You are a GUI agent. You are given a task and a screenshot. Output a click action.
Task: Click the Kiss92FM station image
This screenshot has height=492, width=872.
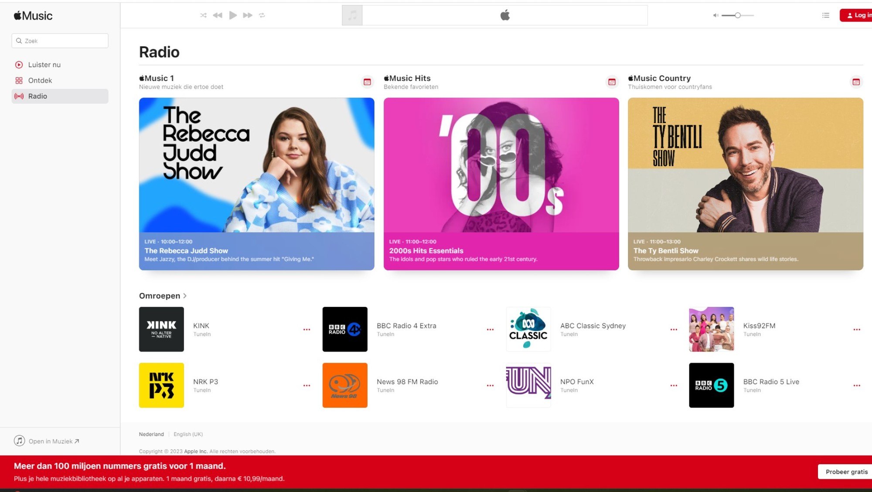tap(712, 329)
